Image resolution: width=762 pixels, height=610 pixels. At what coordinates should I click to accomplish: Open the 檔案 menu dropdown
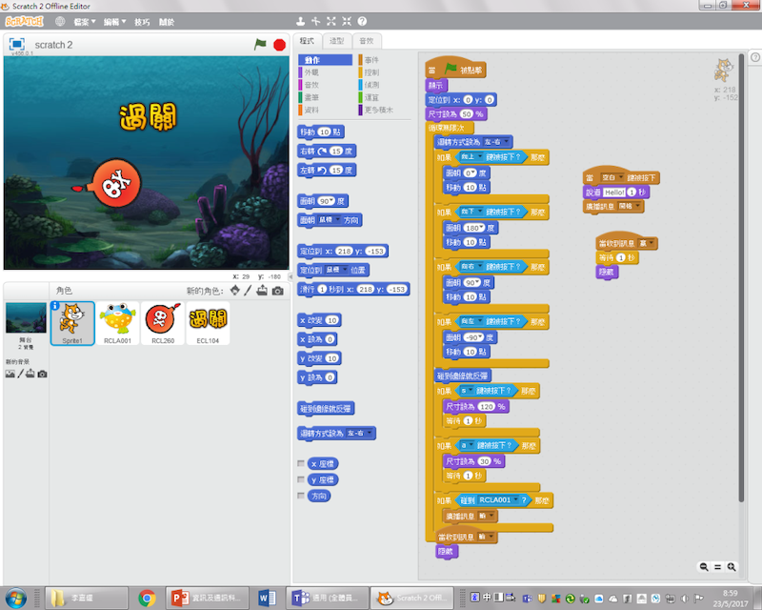(84, 21)
